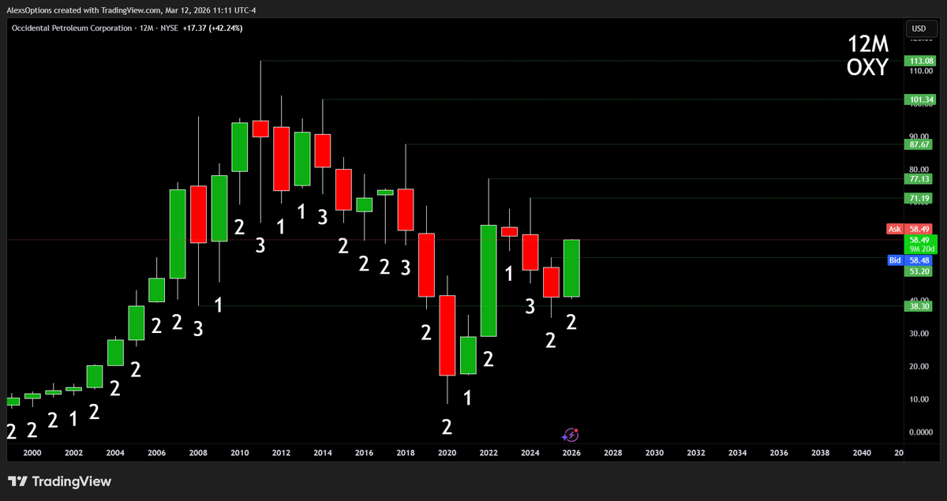
Task: Click the 2038 year label on time axis
Action: pos(820,453)
